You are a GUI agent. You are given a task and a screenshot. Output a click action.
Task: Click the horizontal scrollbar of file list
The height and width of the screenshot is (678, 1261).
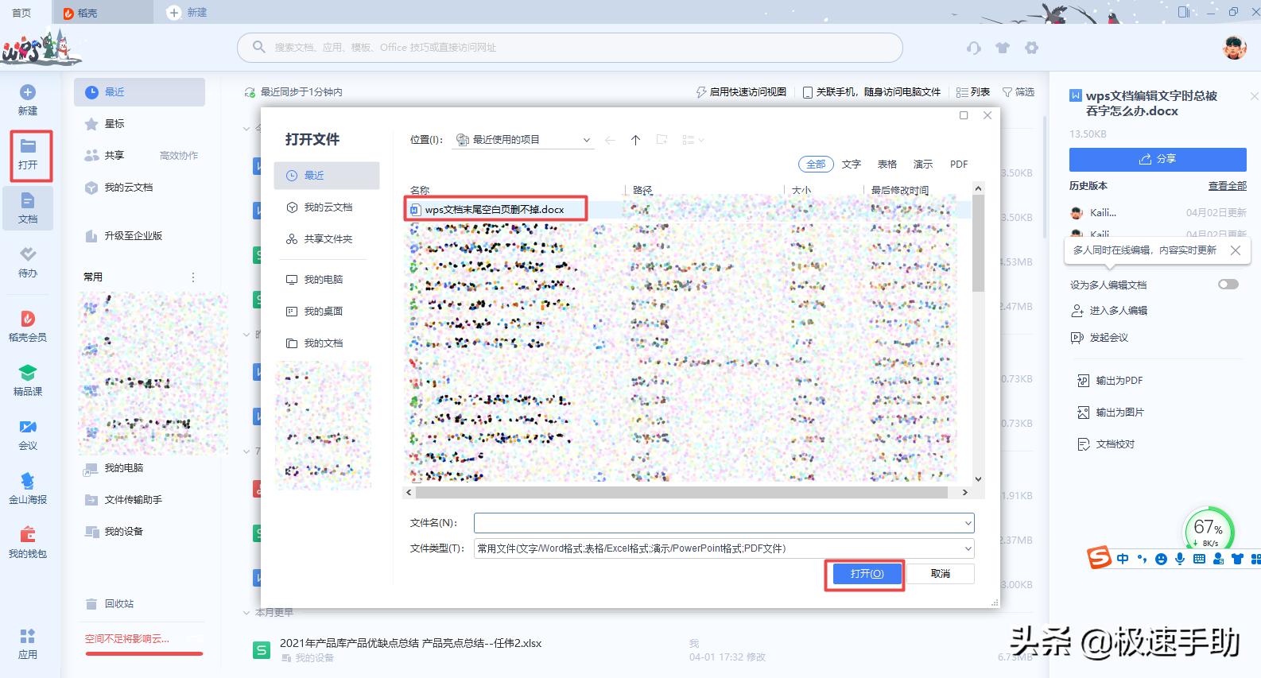pos(681,493)
